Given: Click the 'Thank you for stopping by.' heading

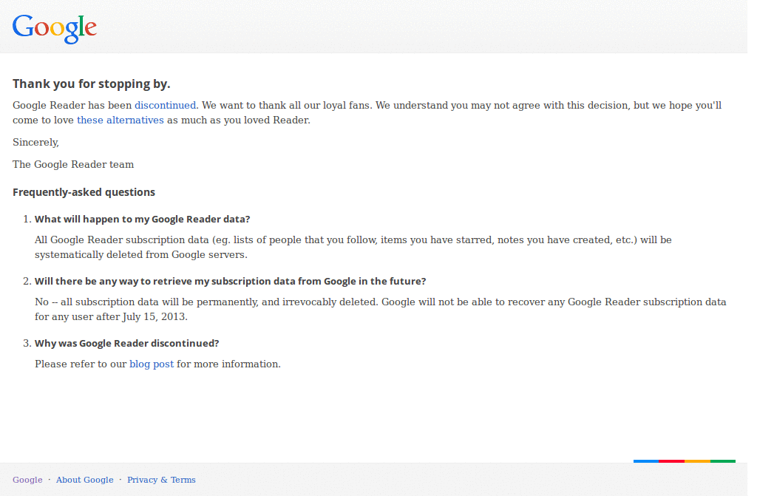Looking at the screenshot, I should coord(91,84).
